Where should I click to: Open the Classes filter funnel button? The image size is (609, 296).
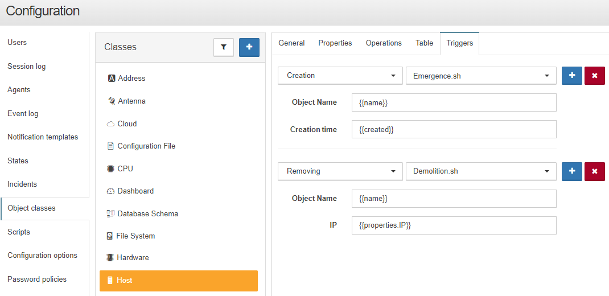click(224, 47)
